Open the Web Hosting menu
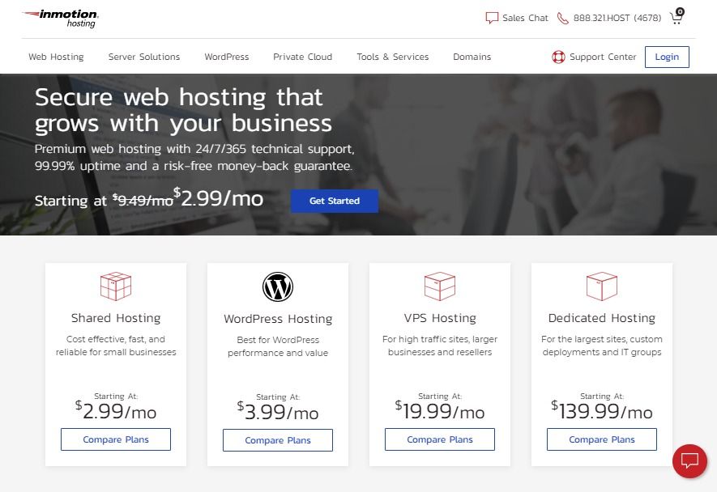717x492 pixels. coord(56,57)
